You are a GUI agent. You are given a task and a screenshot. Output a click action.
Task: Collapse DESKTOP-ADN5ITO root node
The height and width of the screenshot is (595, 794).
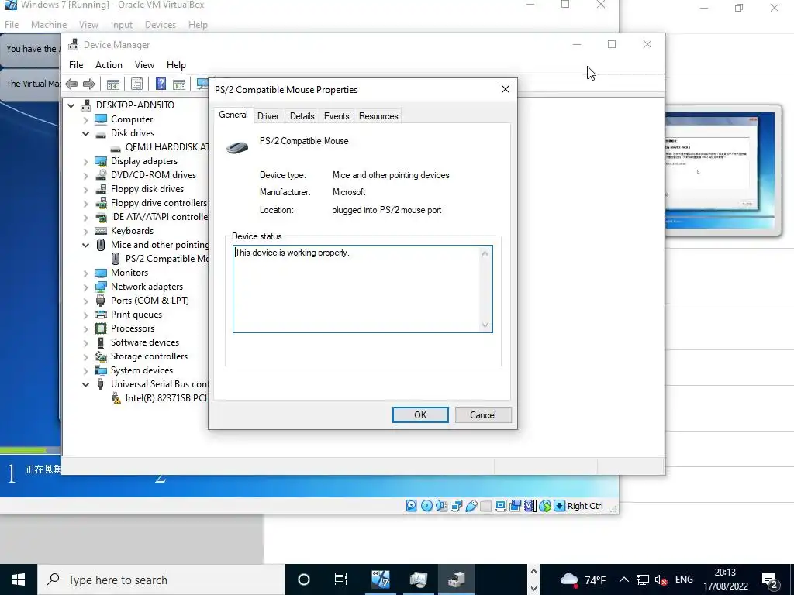pyautogui.click(x=71, y=105)
